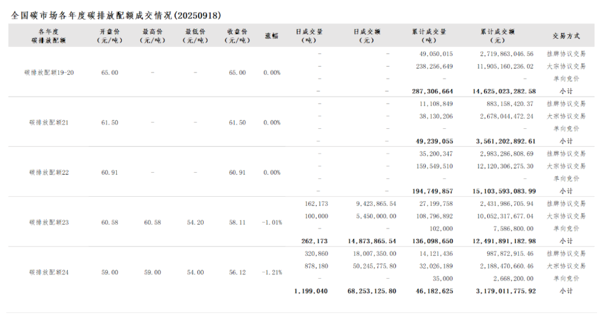
Task: Click the 最高价 column header
Action: 153,36
